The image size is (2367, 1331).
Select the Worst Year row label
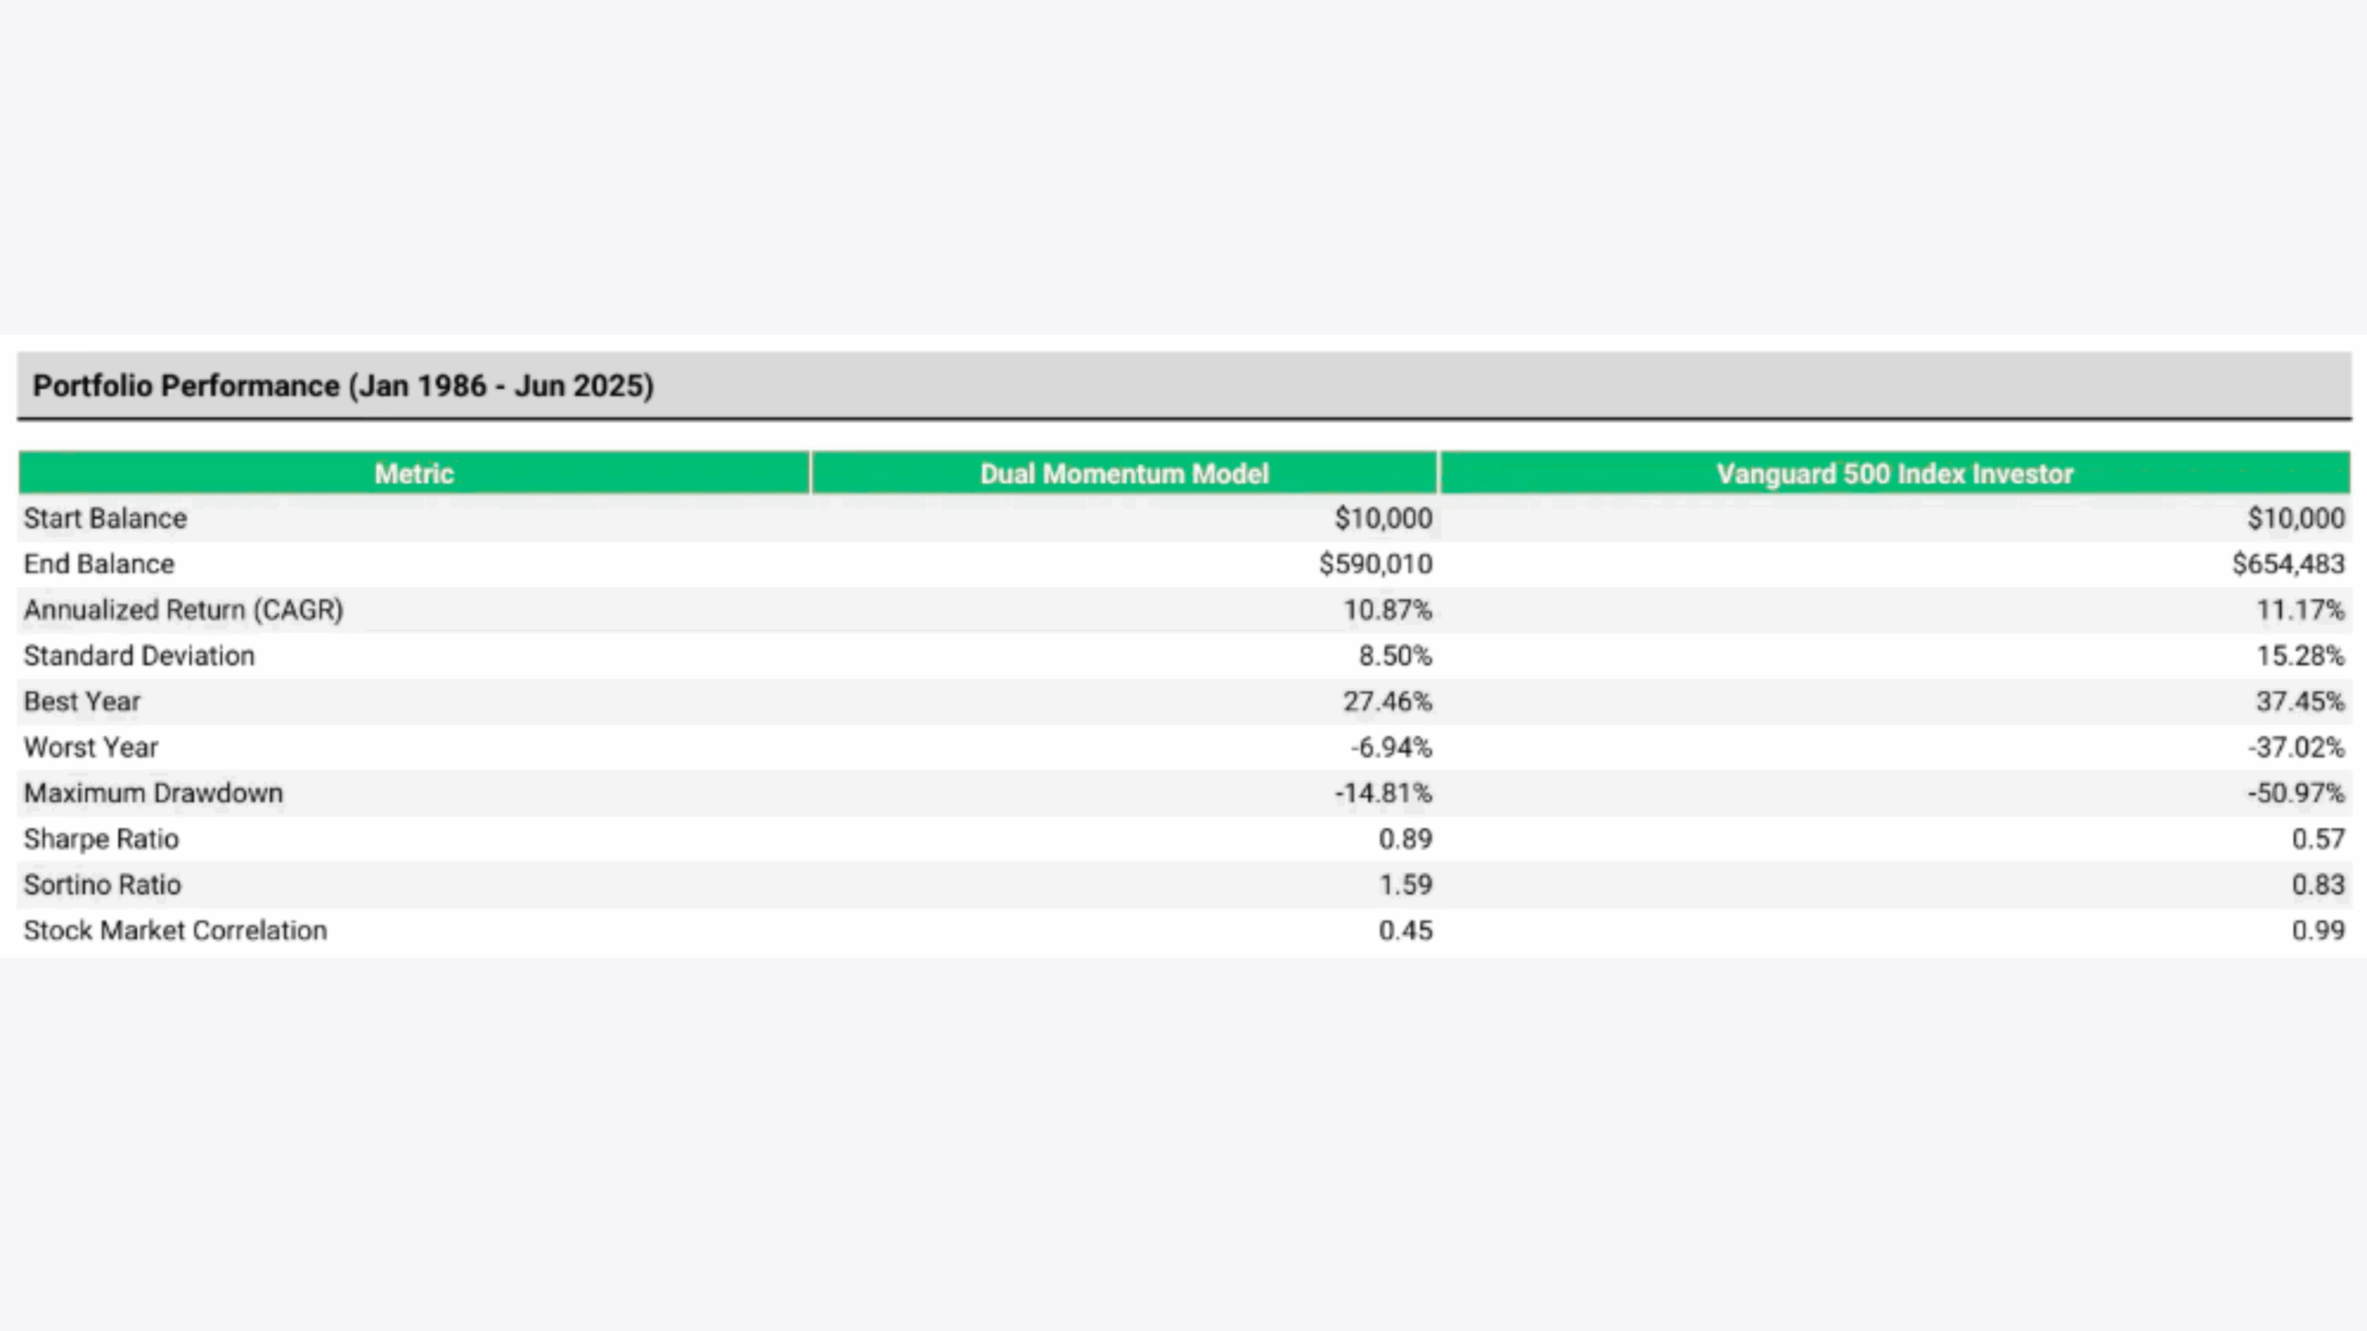(x=91, y=747)
